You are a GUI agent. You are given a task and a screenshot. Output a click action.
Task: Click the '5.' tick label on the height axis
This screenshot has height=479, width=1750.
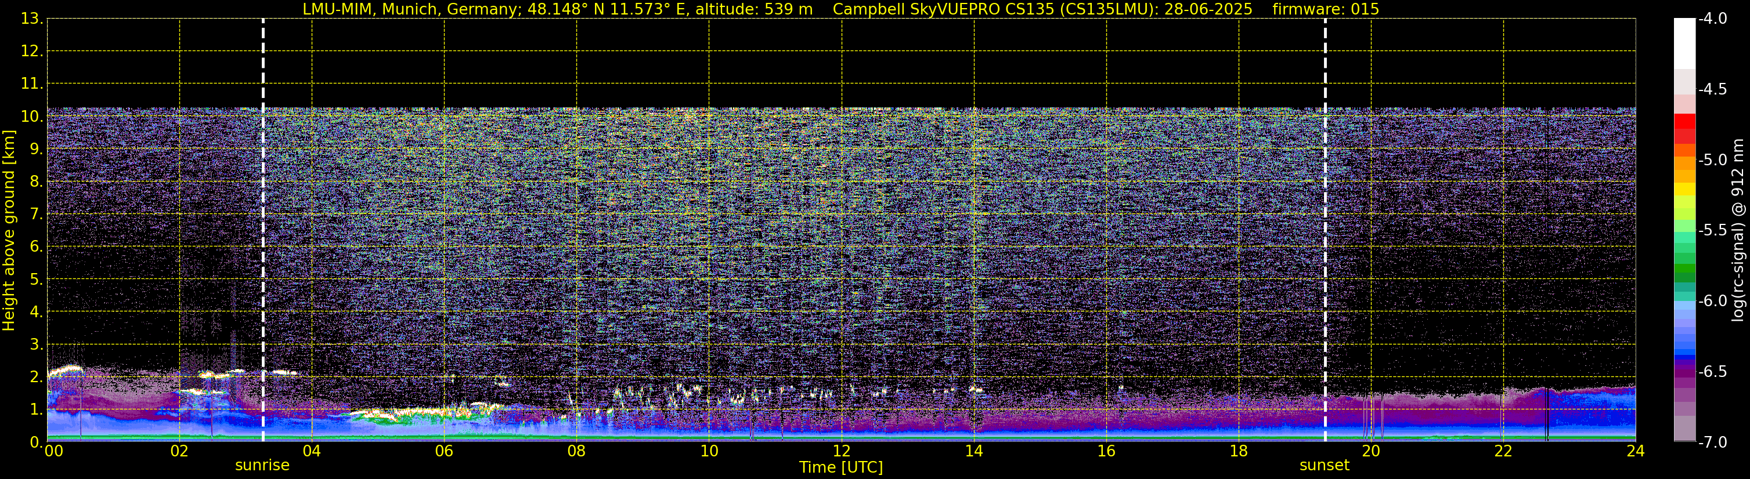click(36, 280)
